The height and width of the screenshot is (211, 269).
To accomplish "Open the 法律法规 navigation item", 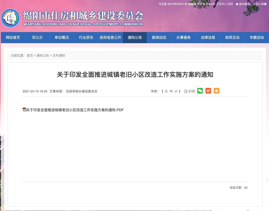I will [x=208, y=38].
